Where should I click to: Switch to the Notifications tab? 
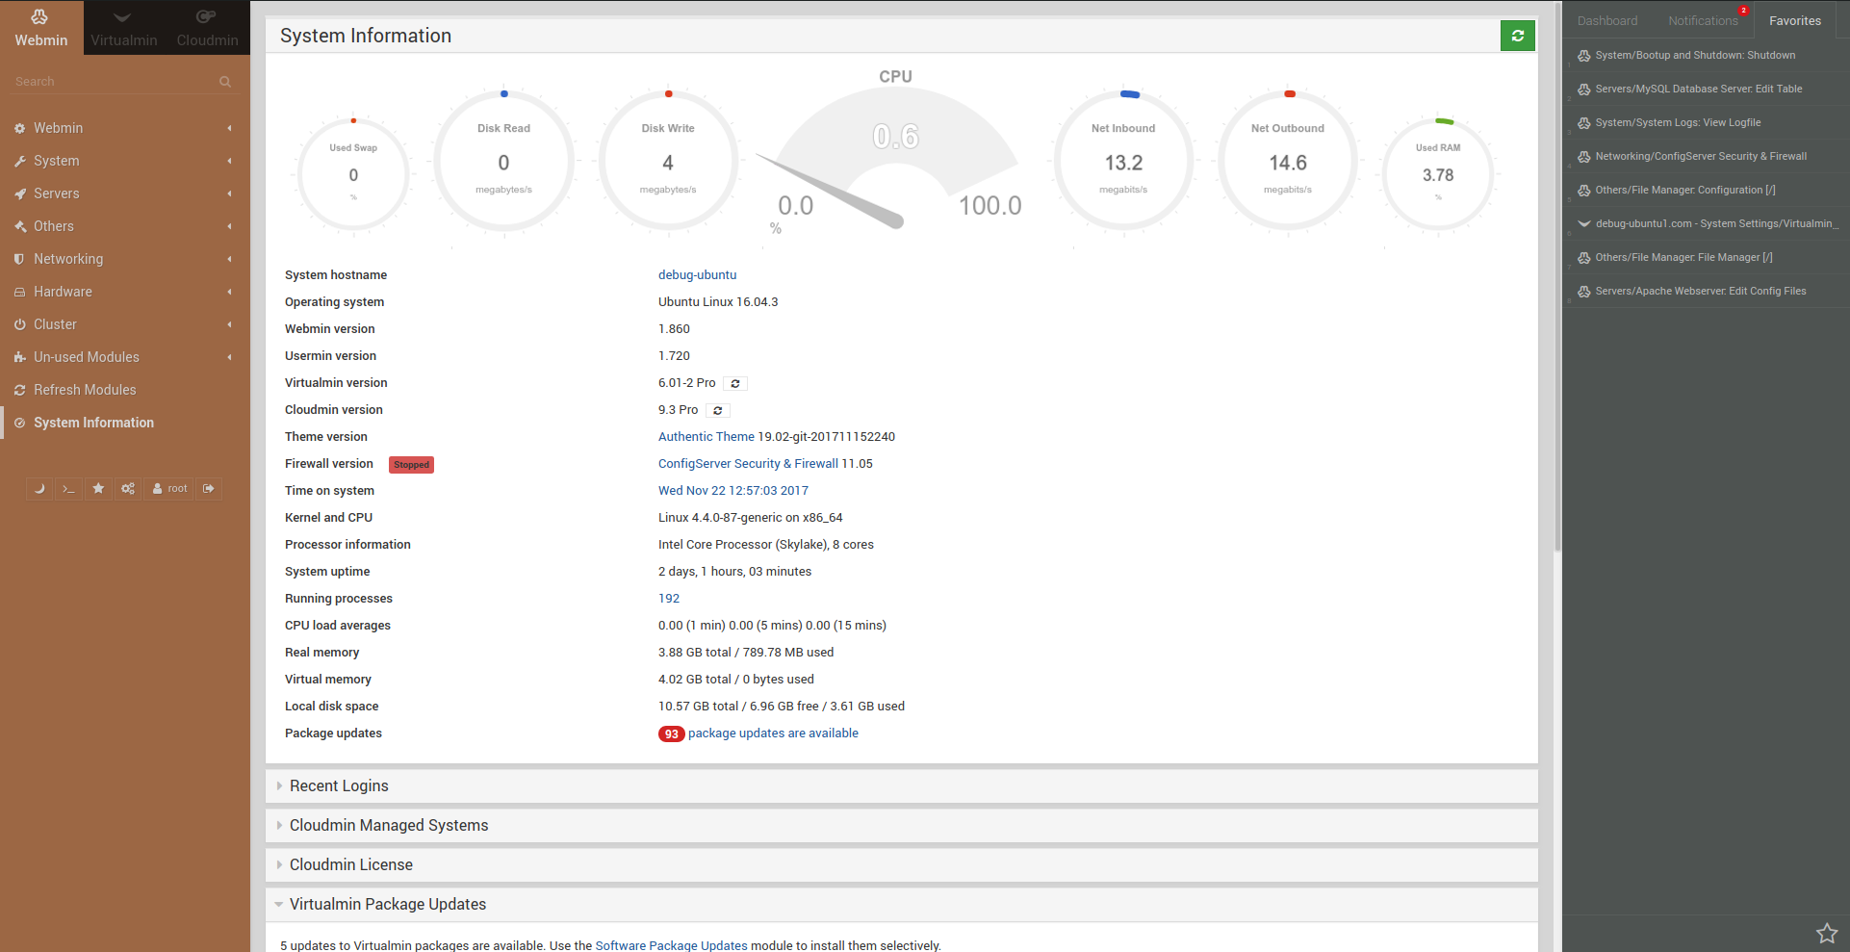[x=1703, y=21]
